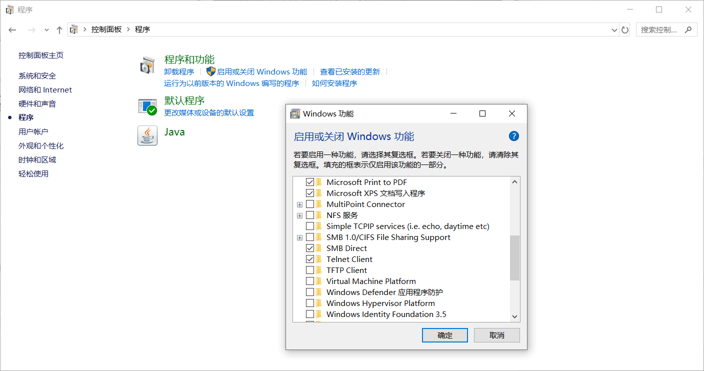Uncheck Microsoft XPS 文档写入程序 checkbox

pos(310,193)
